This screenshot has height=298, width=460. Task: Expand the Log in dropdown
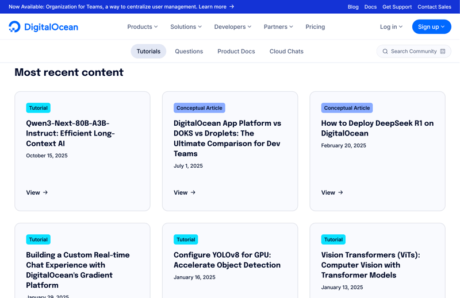click(391, 27)
